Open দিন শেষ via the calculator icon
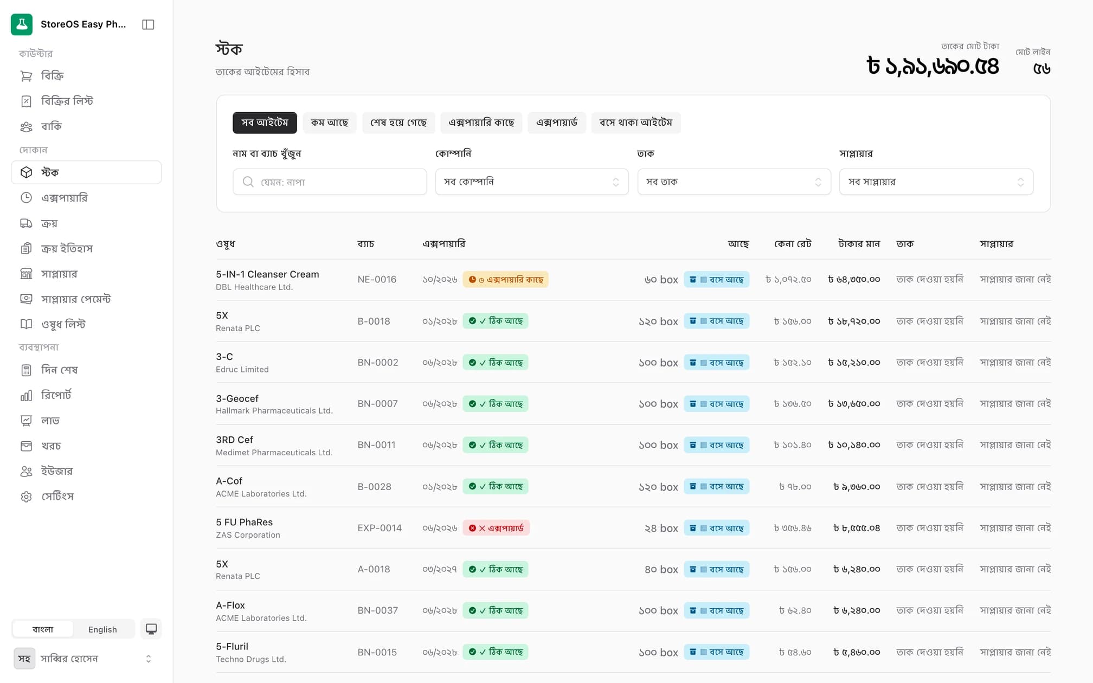Image resolution: width=1093 pixels, height=683 pixels. (x=26, y=370)
